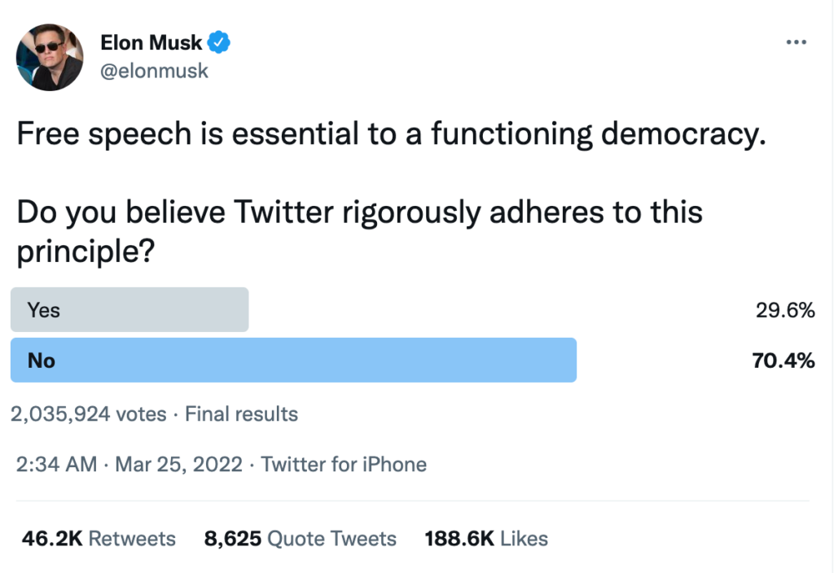
Task: Click the 'Free speech is essential' tweet text
Action: click(x=392, y=134)
